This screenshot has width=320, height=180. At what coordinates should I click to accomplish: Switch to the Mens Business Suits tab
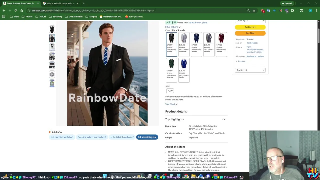click(21, 3)
